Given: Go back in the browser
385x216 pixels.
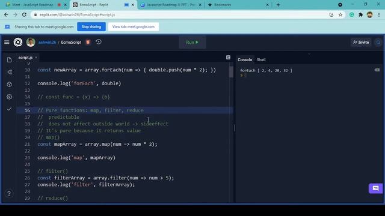Looking at the screenshot, I should (6, 14).
